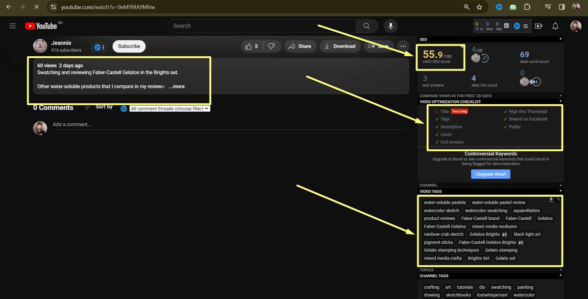The height and width of the screenshot is (299, 588).
Task: Open the comment threads filter dropdown
Action: [169, 108]
